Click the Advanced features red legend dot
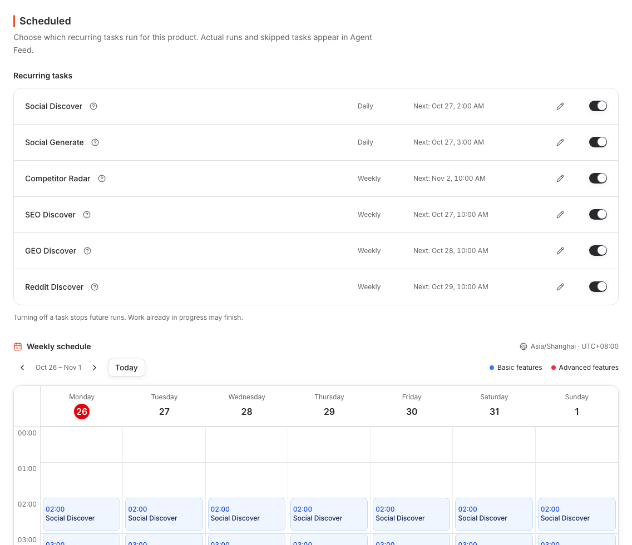The width and height of the screenshot is (632, 545). (x=554, y=368)
